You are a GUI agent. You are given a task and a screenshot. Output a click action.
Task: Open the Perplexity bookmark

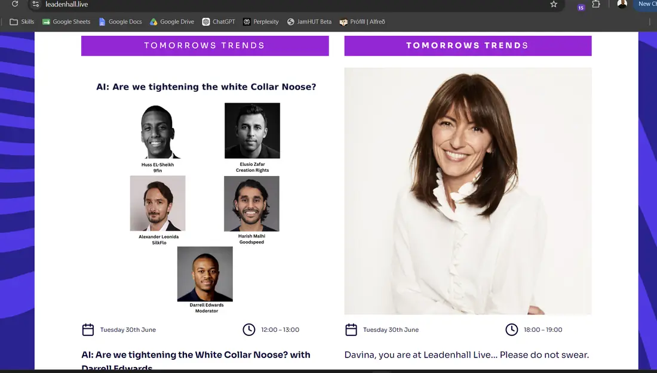260,21
